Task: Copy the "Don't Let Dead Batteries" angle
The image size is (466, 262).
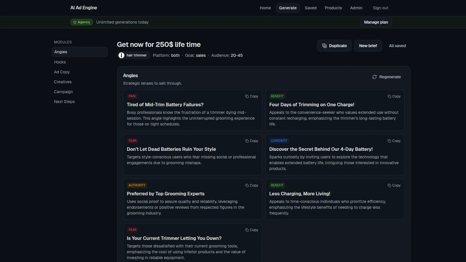Action: click(x=252, y=141)
